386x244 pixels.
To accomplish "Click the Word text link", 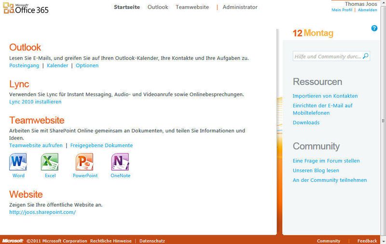I will coord(18,176).
